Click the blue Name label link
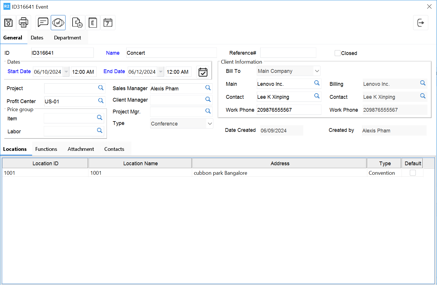The height and width of the screenshot is (285, 437). click(113, 53)
